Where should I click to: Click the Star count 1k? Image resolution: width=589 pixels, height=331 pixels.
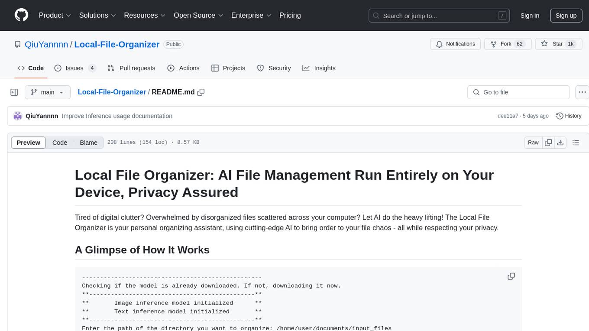[571, 44]
